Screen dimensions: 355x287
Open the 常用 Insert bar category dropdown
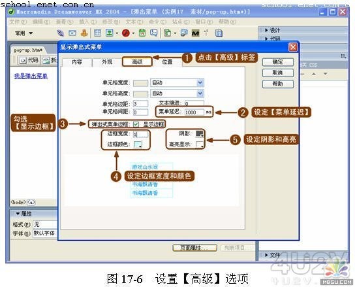click(x=23, y=33)
